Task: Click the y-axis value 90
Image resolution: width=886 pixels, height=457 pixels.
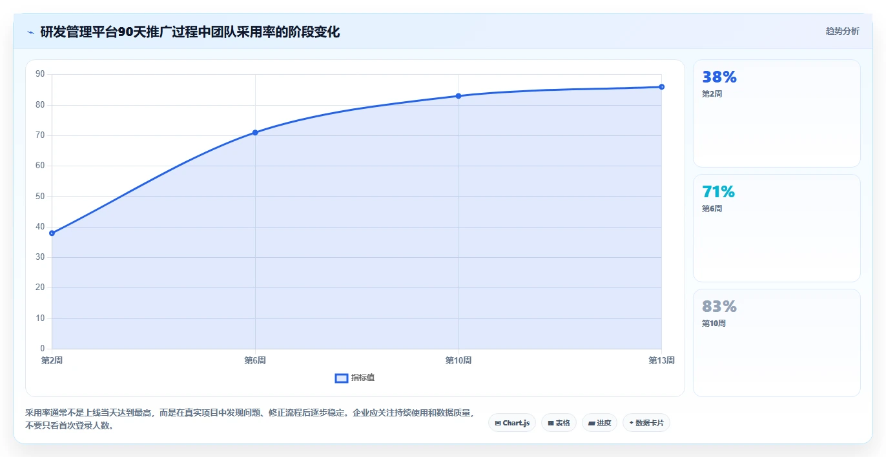Action: 40,74
